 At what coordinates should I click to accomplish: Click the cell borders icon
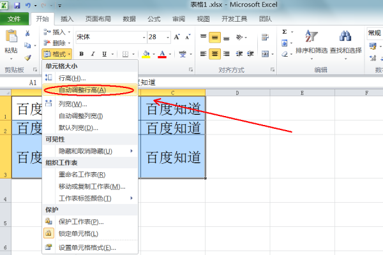click(x=125, y=54)
